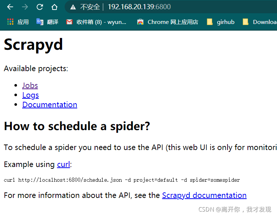Open the 应用 apps grid bookmark
The height and width of the screenshot is (216, 277).
point(18,22)
